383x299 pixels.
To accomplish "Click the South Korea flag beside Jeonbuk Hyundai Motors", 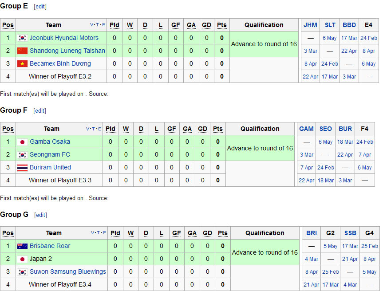I will 22,38.
